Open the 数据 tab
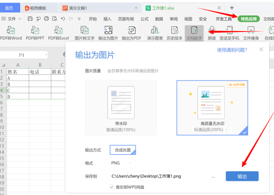 tap(159, 19)
